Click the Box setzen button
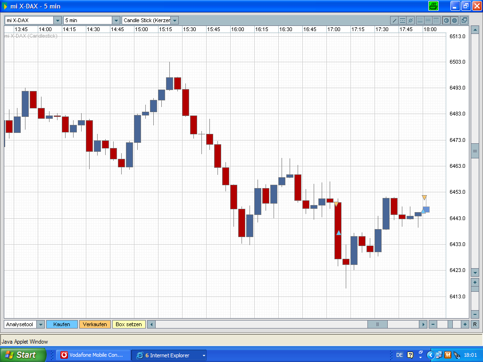The image size is (483, 362). tap(129, 324)
